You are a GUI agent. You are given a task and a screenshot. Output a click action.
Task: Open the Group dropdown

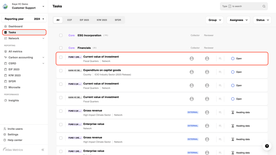(x=215, y=20)
